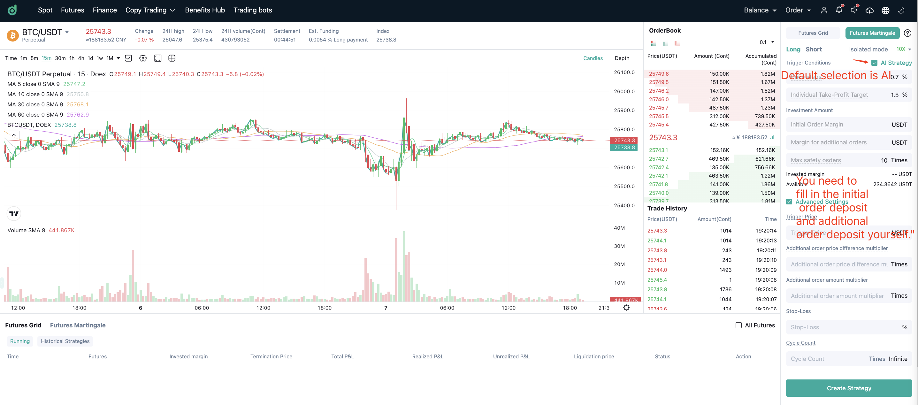The image size is (918, 405).
Task: Open the Benefits Hub menu
Action: tap(204, 10)
